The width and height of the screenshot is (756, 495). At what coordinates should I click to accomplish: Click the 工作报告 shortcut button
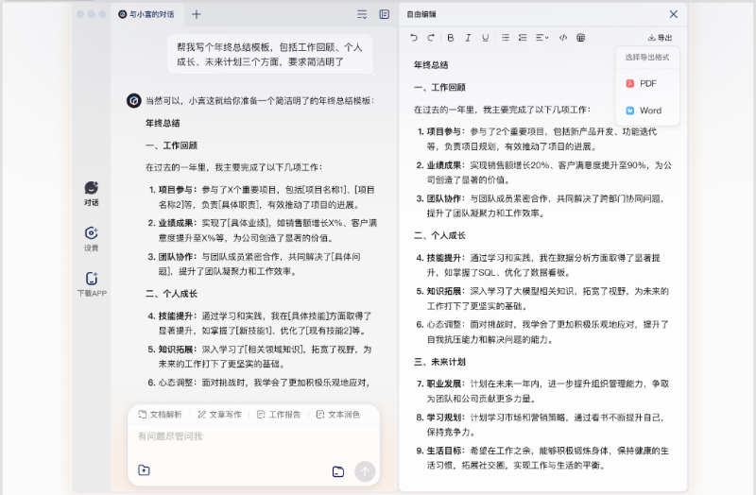(x=279, y=414)
